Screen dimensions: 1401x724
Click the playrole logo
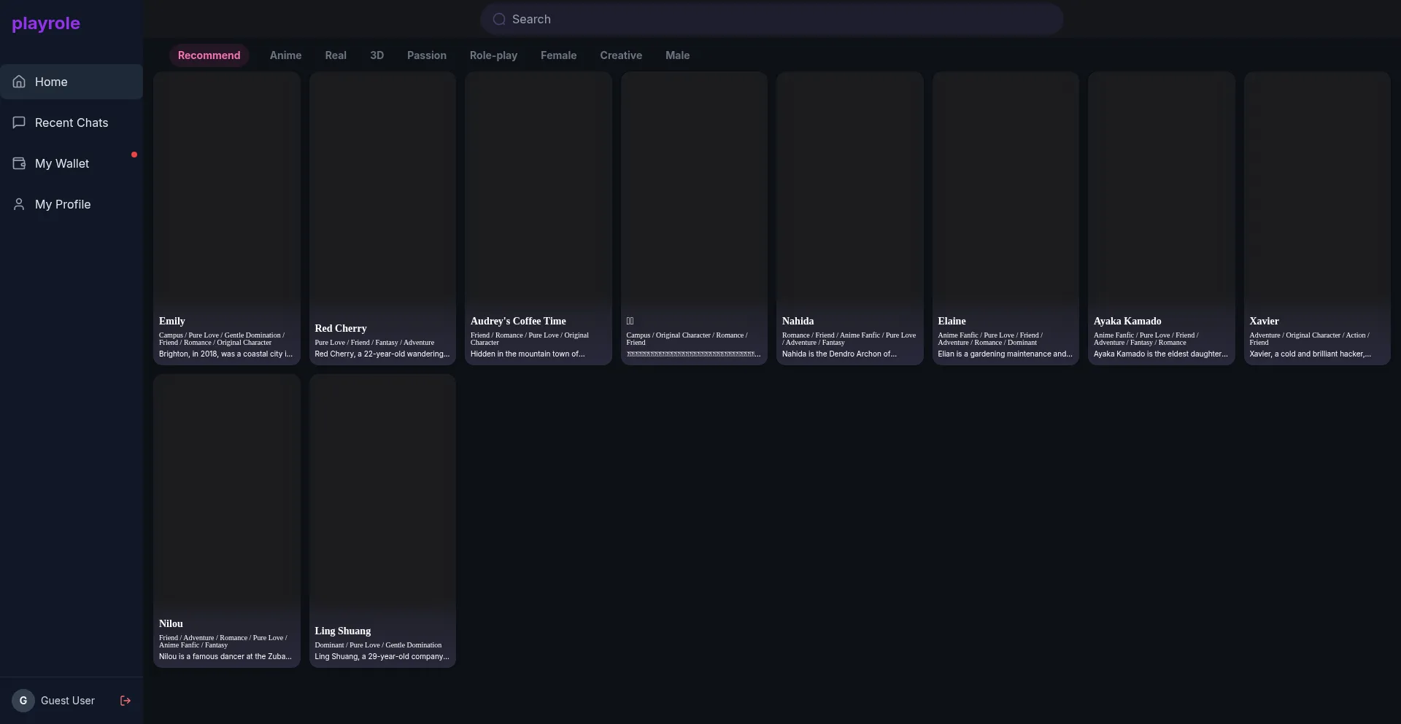tap(46, 23)
